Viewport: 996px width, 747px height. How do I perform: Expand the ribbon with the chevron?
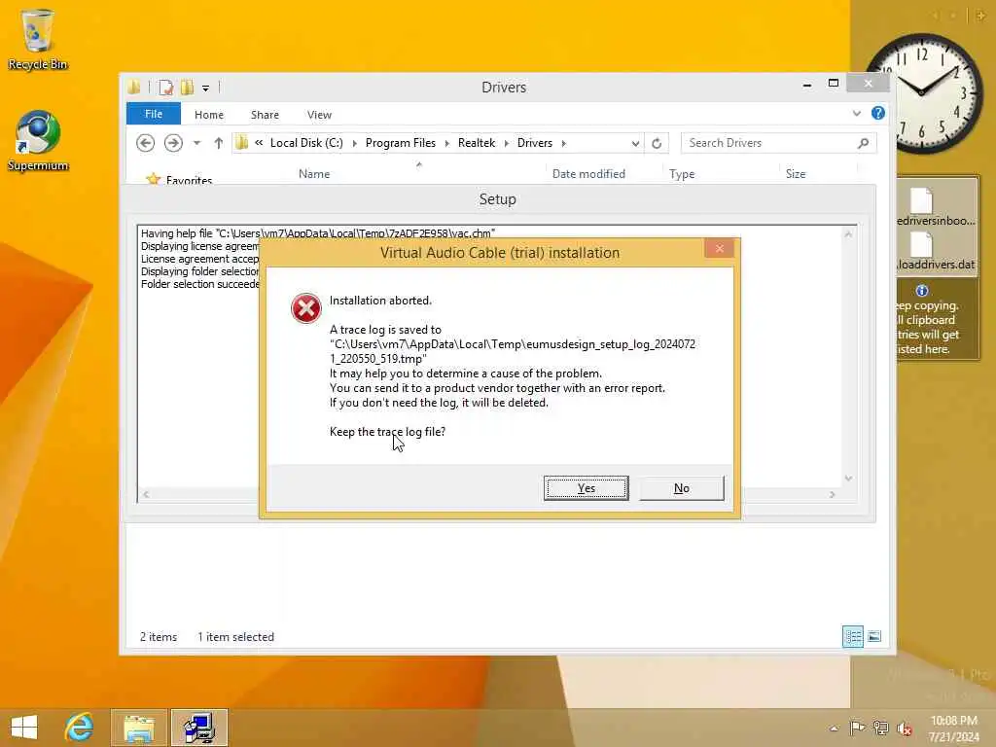coord(856,114)
